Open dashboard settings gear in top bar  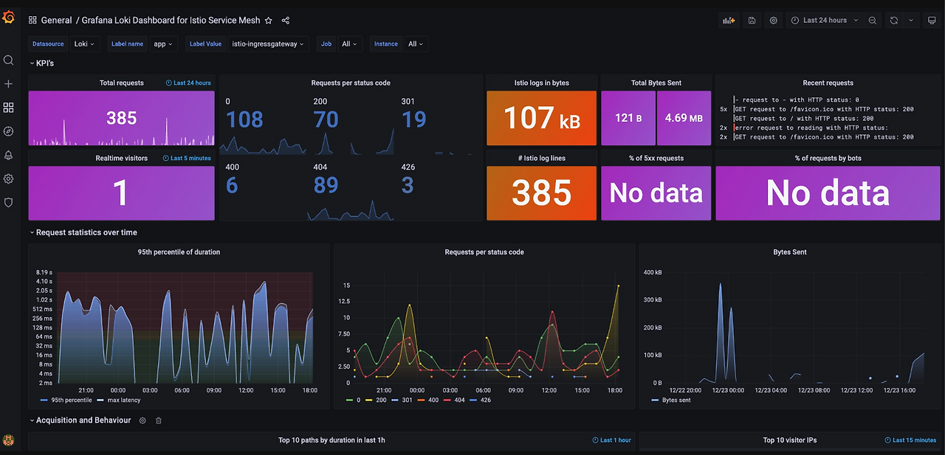click(773, 21)
